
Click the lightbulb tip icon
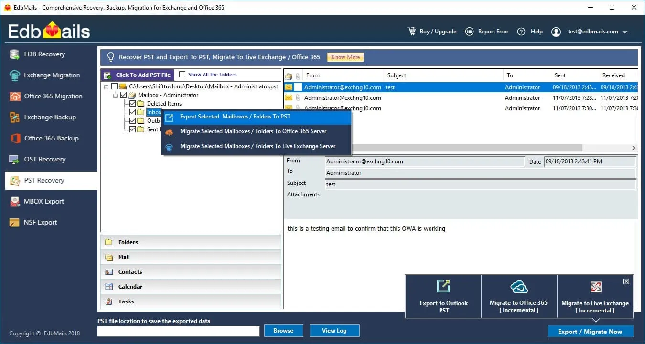[111, 57]
